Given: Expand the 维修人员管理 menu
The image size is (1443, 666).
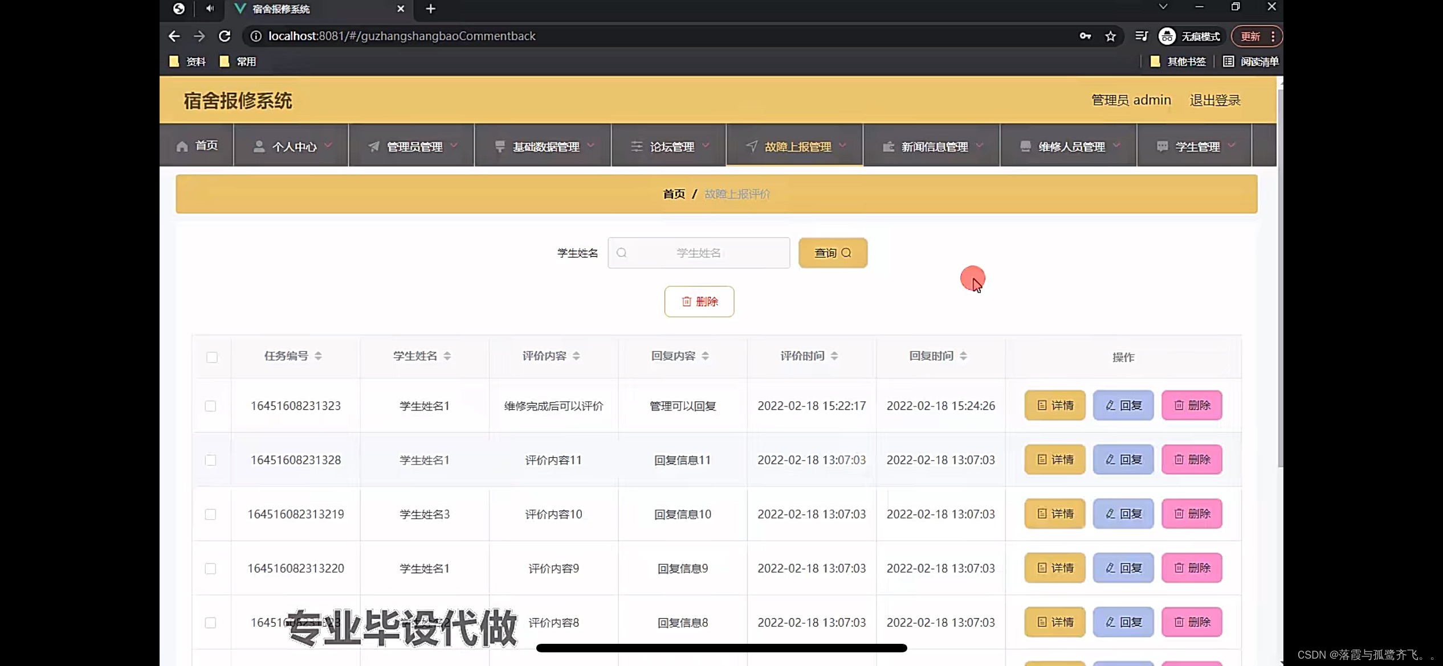Looking at the screenshot, I should tap(1069, 146).
